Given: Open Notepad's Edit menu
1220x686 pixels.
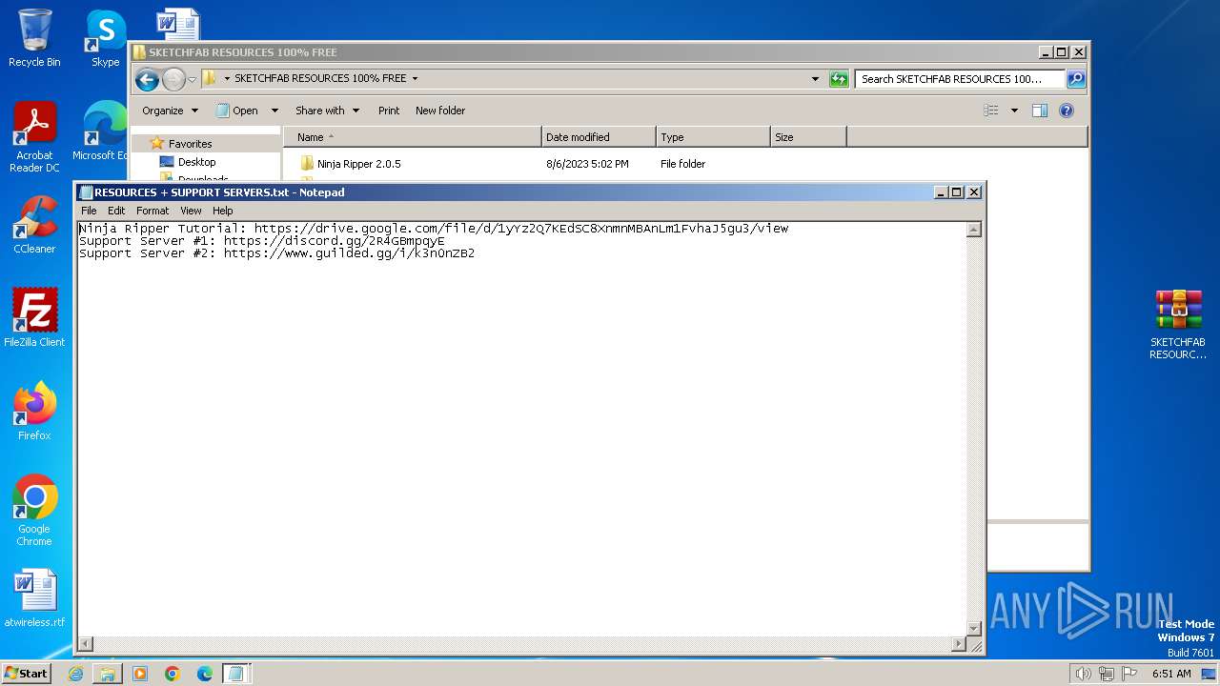Looking at the screenshot, I should click(116, 211).
